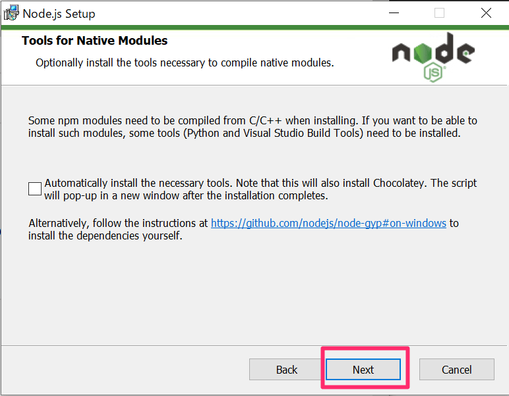This screenshot has height=396, width=509.
Task: Close the Node.js Setup window
Action: 486,13
